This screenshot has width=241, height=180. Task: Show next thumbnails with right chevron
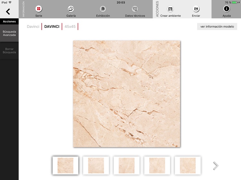(216, 166)
